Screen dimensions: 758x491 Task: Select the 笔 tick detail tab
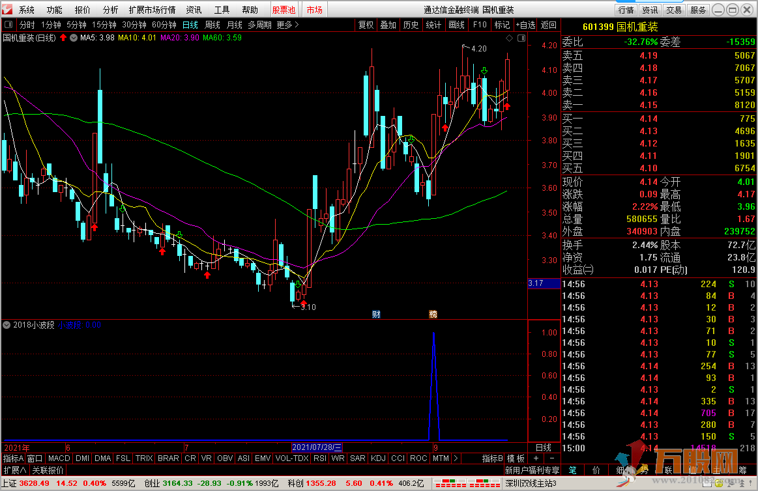(572, 470)
